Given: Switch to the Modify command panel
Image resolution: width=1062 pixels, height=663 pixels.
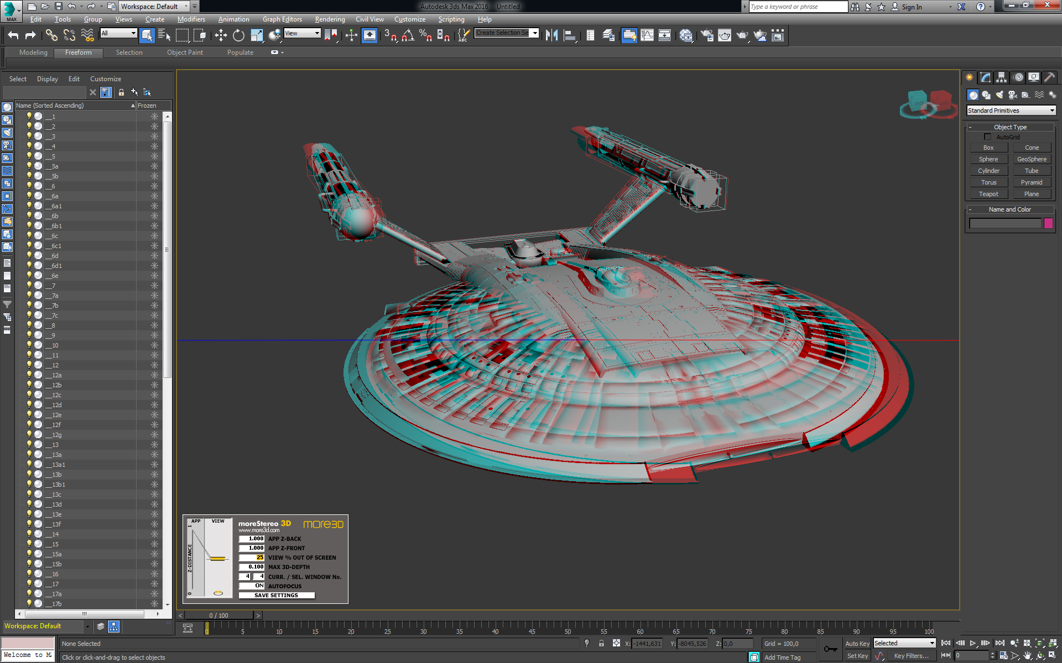Looking at the screenshot, I should point(986,77).
